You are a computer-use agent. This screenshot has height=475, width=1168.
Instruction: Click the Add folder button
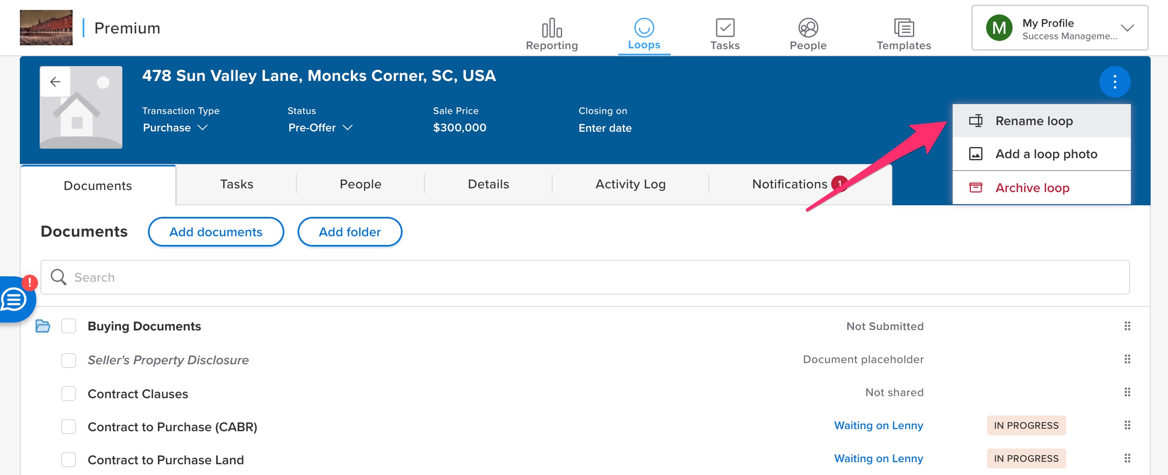[350, 232]
